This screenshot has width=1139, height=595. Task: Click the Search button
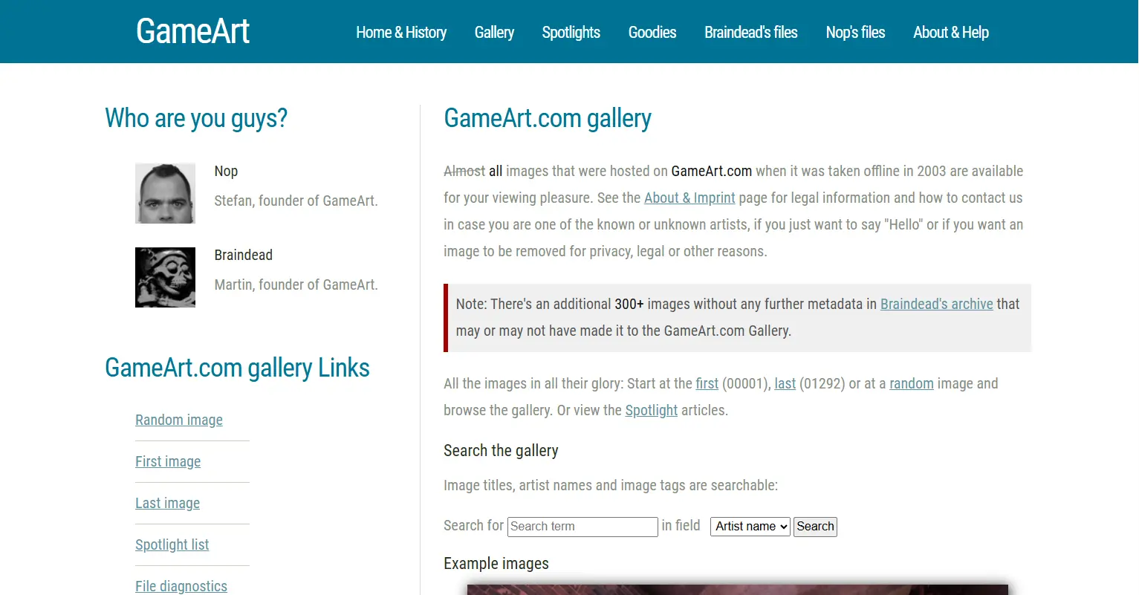click(x=815, y=527)
